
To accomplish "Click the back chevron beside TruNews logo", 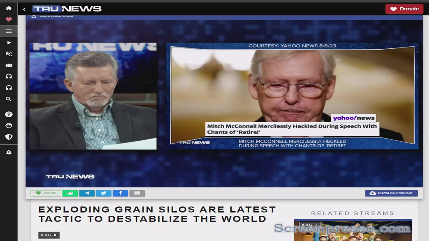I will tap(24, 9).
